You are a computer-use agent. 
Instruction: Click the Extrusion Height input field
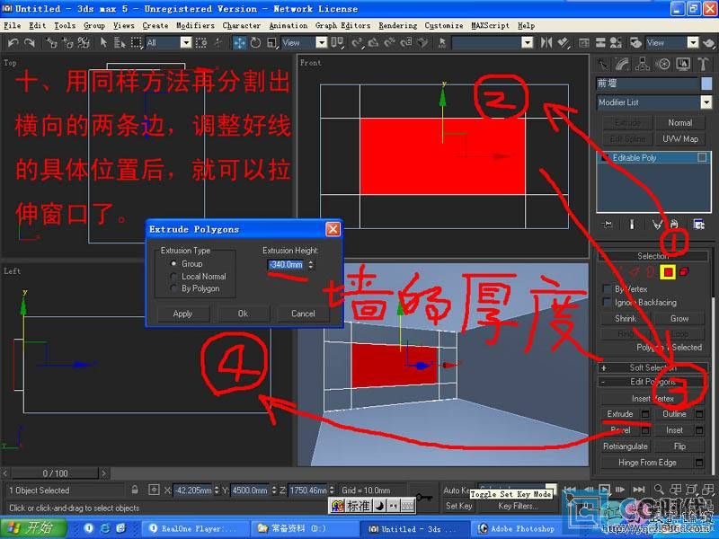tap(287, 264)
